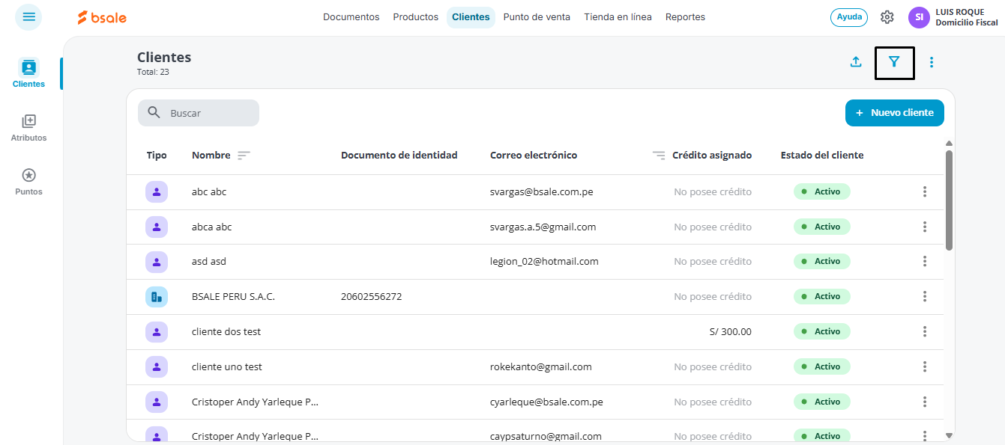The height and width of the screenshot is (445, 1005).
Task: Open page options next to filter
Action: (x=932, y=62)
